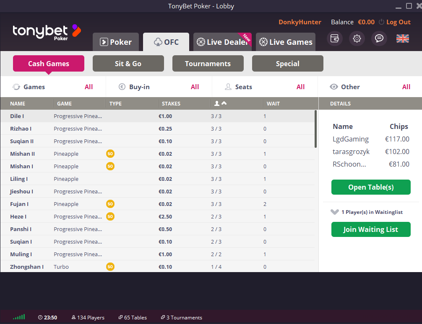422x324 pixels.
Task: Open the chat support icon
Action: [379, 39]
